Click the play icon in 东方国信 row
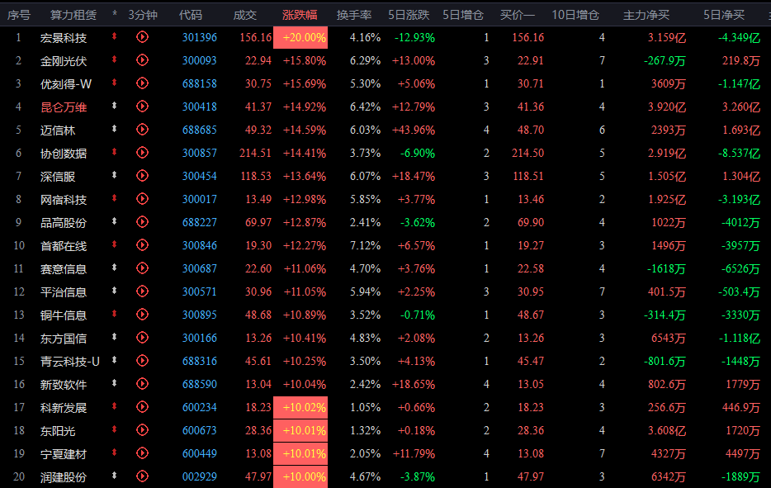Viewport: 771px width, 488px height. click(x=142, y=338)
